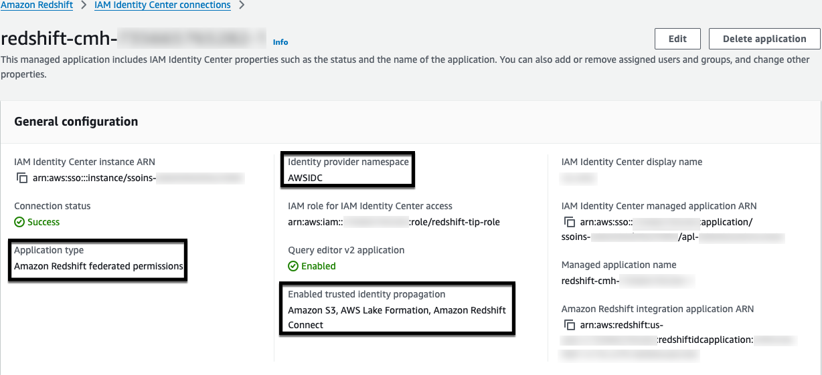822x375 pixels.
Task: Click the chevron after IAM Identity Center connections
Action: (x=242, y=6)
